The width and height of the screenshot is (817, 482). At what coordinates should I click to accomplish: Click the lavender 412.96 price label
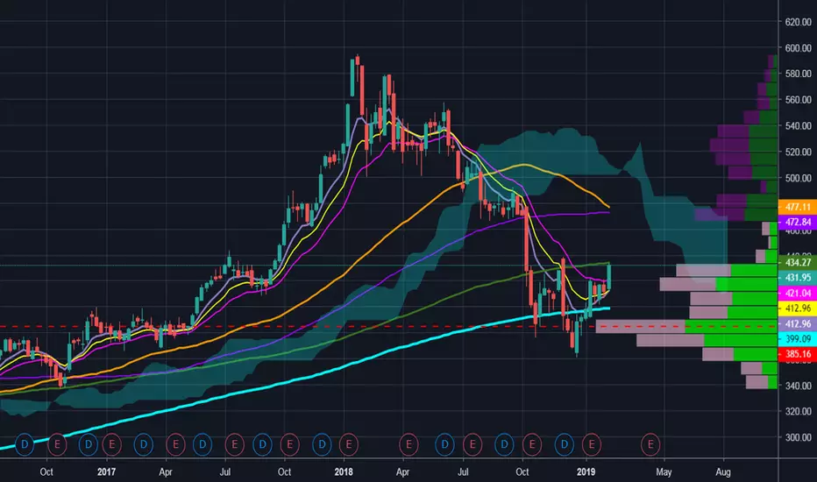click(798, 323)
